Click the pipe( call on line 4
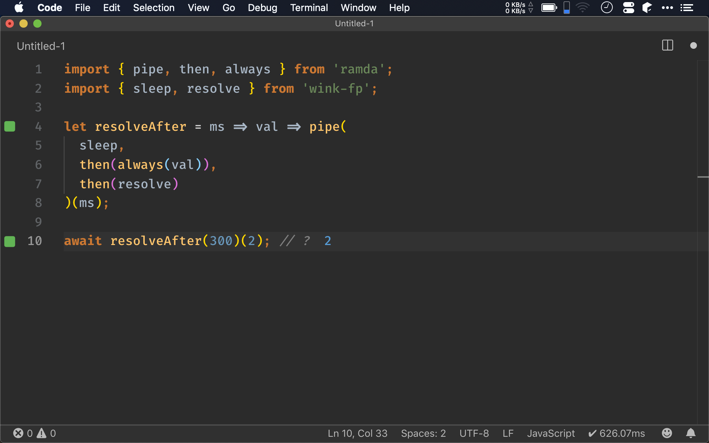The height and width of the screenshot is (443, 709). coord(327,126)
